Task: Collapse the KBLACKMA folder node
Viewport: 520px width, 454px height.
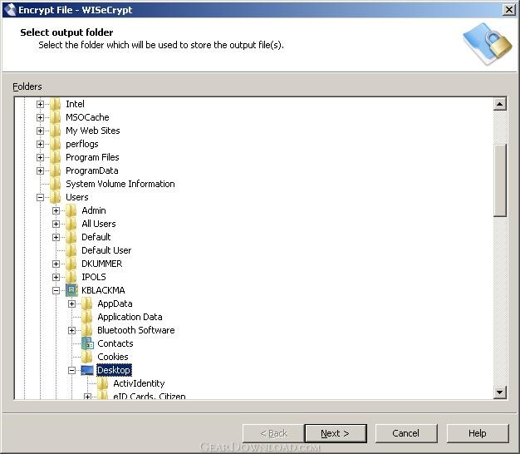Action: click(x=56, y=290)
